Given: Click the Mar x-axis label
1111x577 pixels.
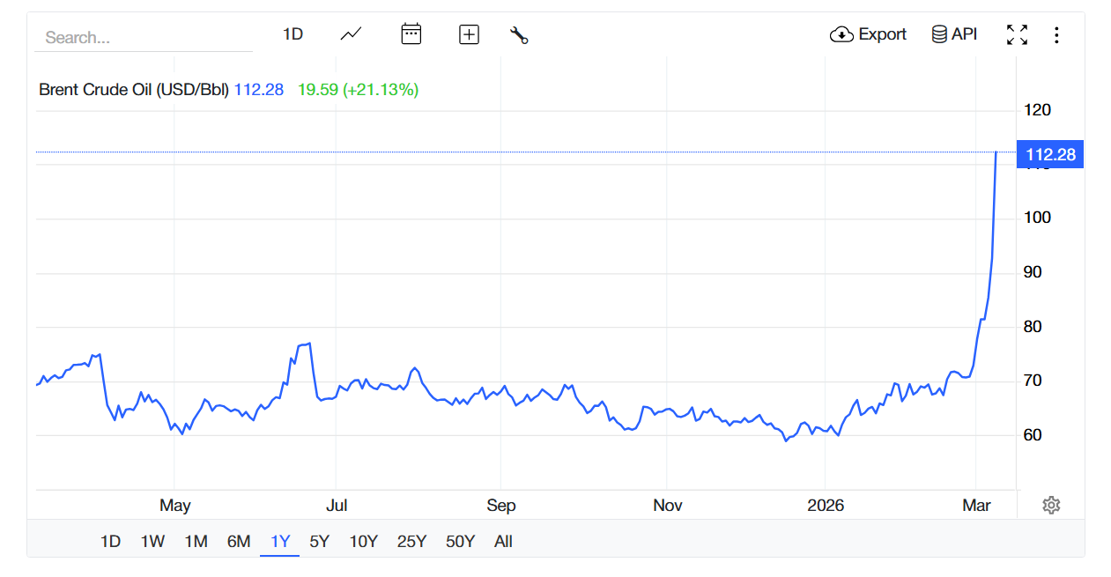Looking at the screenshot, I should (x=976, y=505).
